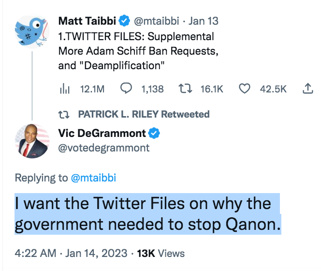This screenshot has height=271, width=321.
Task: Click Matt Taibbi's blue verified badge
Action: pyautogui.click(x=124, y=21)
